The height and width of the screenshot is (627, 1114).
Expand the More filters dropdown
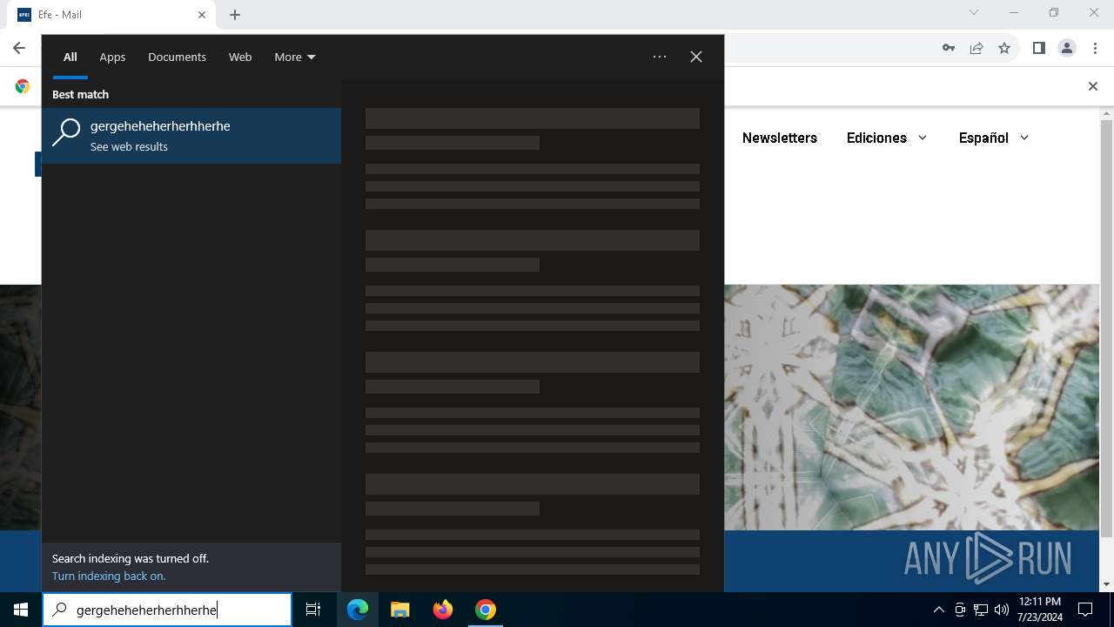click(x=295, y=57)
